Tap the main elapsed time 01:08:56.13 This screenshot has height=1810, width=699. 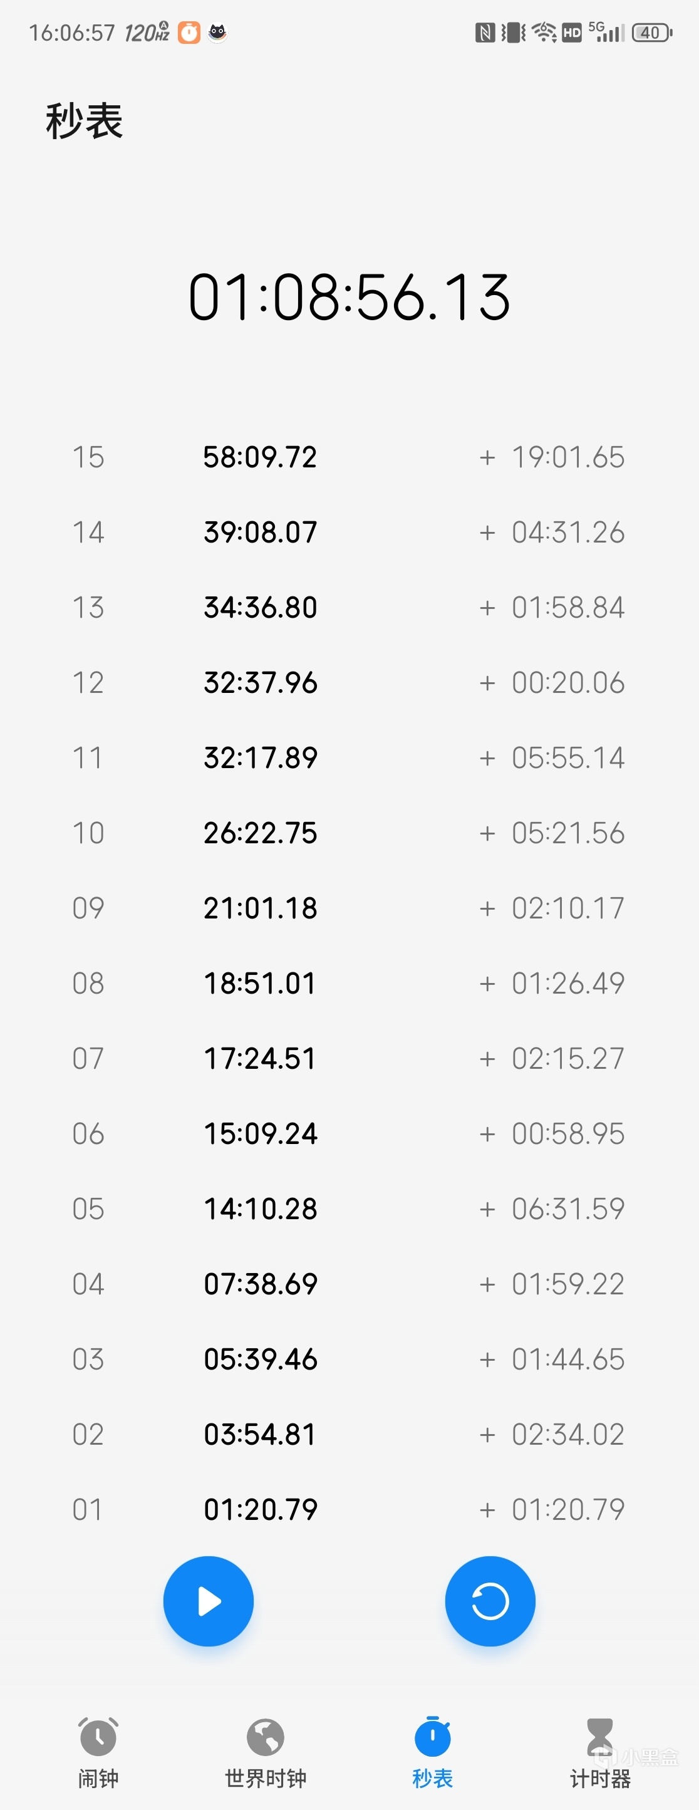click(349, 298)
